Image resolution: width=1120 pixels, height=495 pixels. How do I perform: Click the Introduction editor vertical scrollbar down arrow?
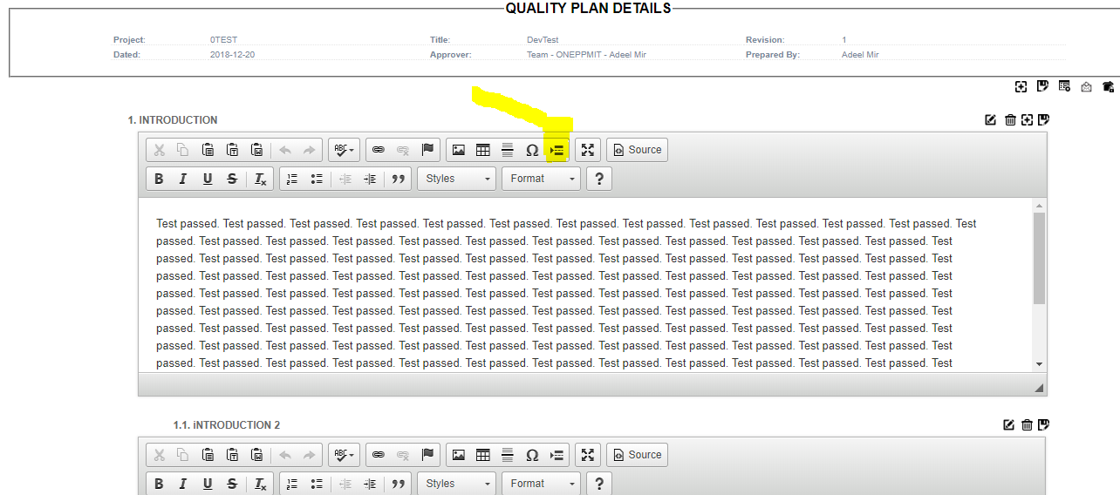[1038, 364]
